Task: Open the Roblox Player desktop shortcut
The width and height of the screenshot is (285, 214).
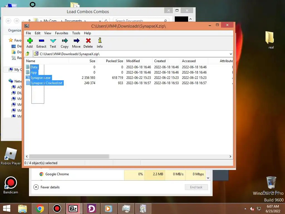Action: [11, 156]
